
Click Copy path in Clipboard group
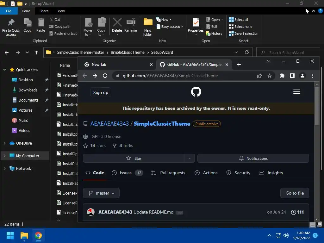(x=60, y=27)
